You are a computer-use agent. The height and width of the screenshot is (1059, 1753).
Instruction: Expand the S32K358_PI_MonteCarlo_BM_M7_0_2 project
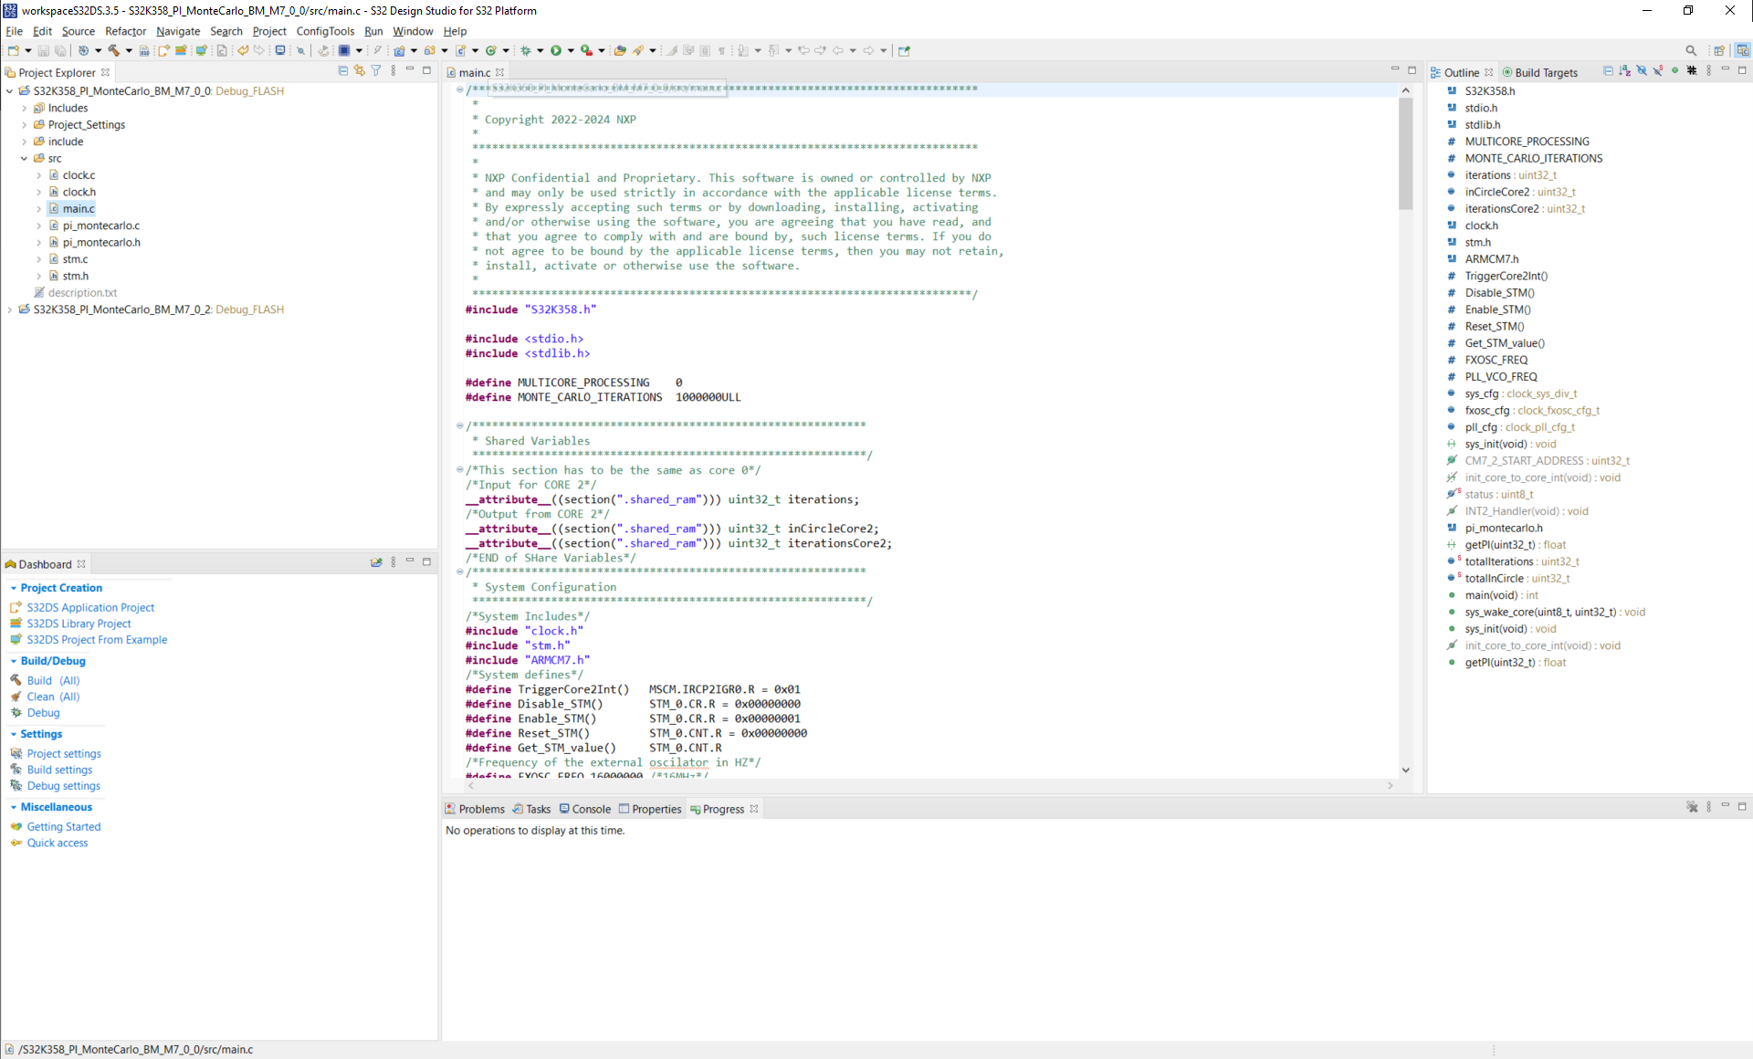[x=9, y=309]
